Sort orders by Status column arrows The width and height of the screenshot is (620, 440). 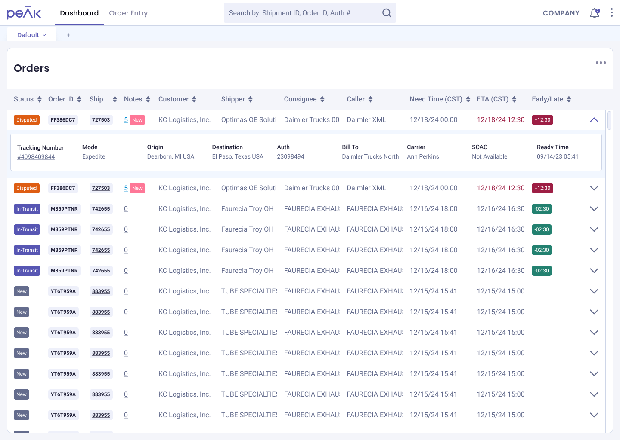pos(40,99)
